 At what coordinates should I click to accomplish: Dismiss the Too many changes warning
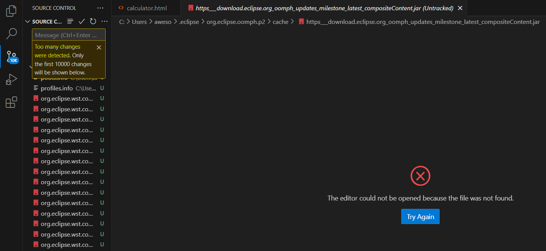click(x=99, y=47)
